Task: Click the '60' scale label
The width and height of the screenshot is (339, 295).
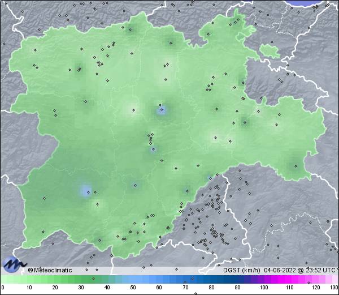Action: click(159, 288)
